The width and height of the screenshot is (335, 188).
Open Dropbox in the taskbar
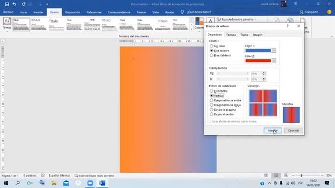click(x=78, y=183)
